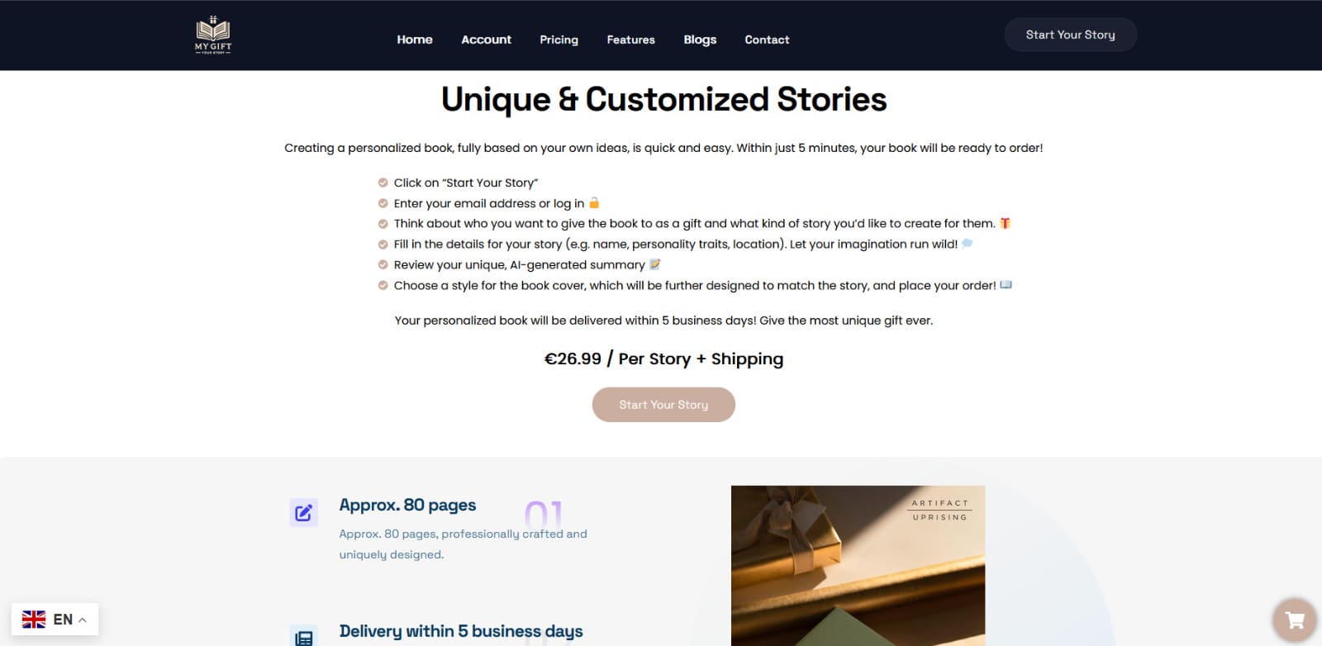Click the Delivery within 5 business days heading
The height and width of the screenshot is (646, 1322).
point(461,631)
